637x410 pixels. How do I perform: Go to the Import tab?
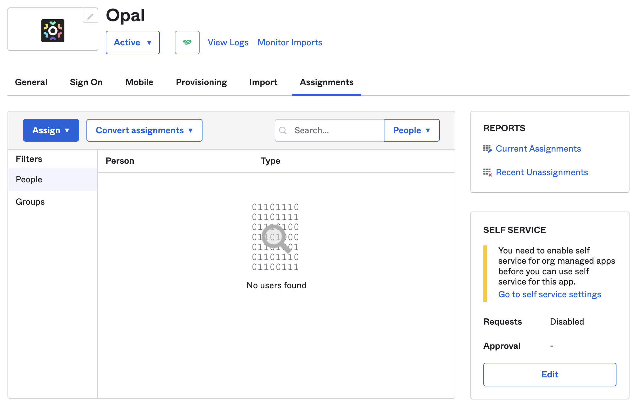pyautogui.click(x=263, y=82)
